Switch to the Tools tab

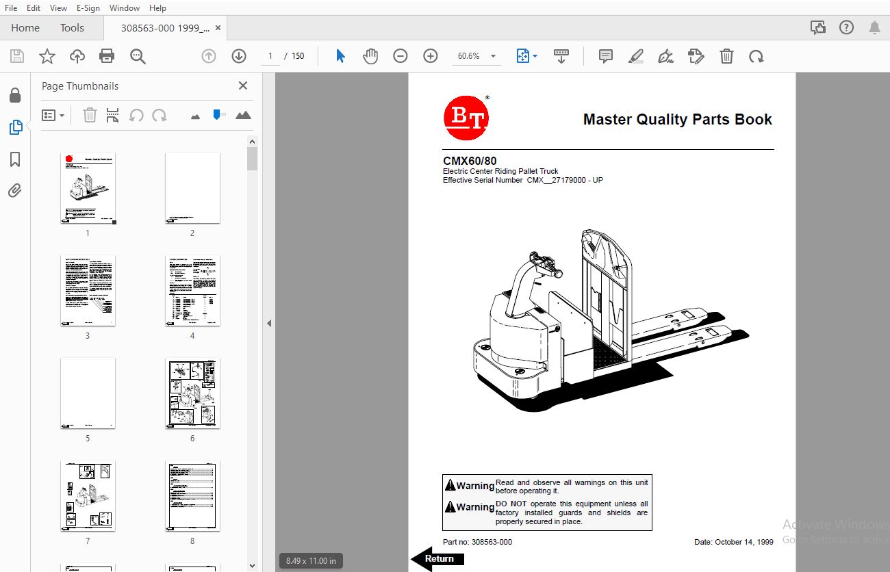tap(72, 27)
